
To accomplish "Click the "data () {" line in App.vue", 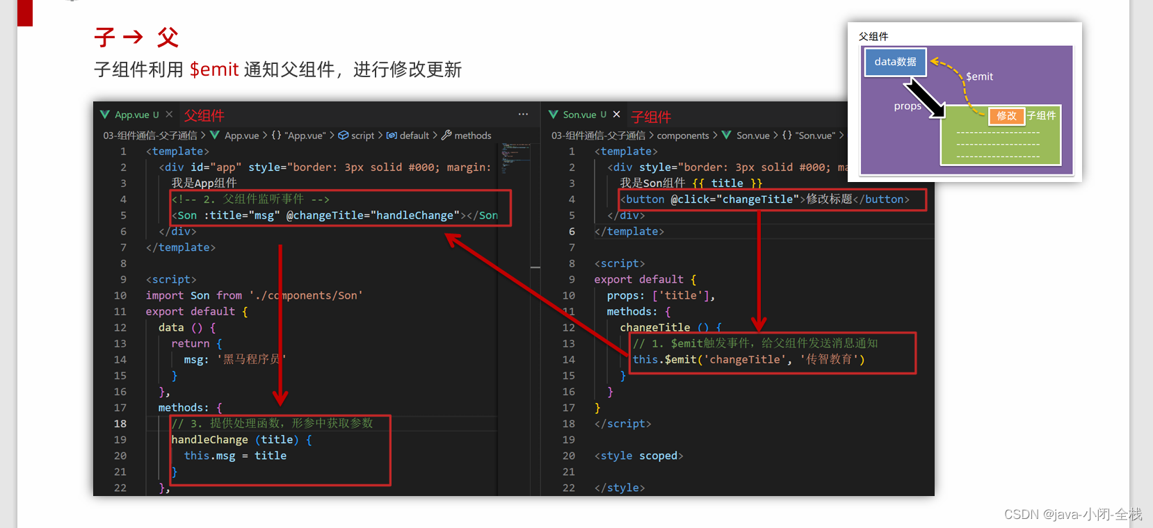I will tap(187, 327).
